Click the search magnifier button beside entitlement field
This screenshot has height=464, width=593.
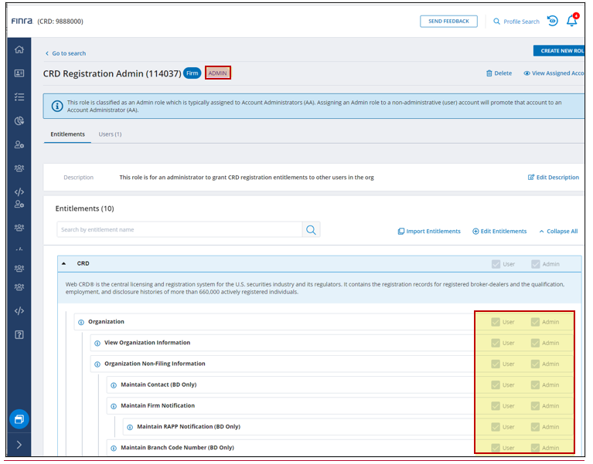pyautogui.click(x=311, y=230)
